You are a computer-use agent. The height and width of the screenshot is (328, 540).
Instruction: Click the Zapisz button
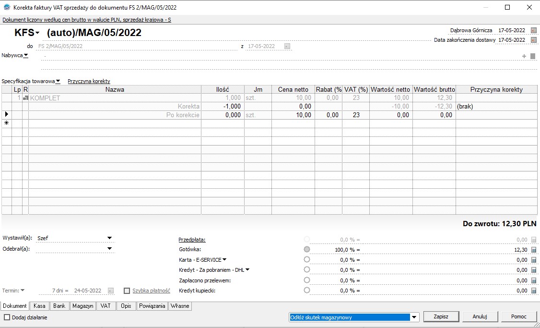coord(441,317)
